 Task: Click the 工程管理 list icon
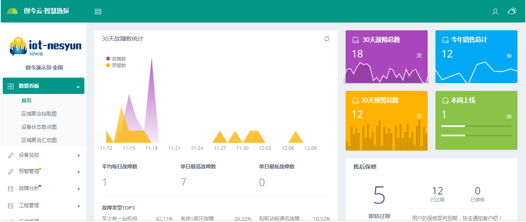pos(11,206)
